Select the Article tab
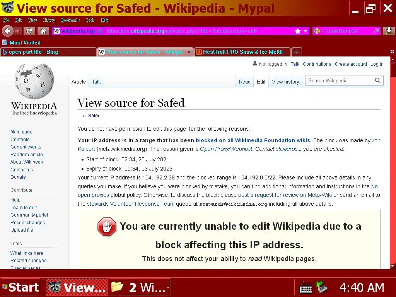 click(79, 82)
